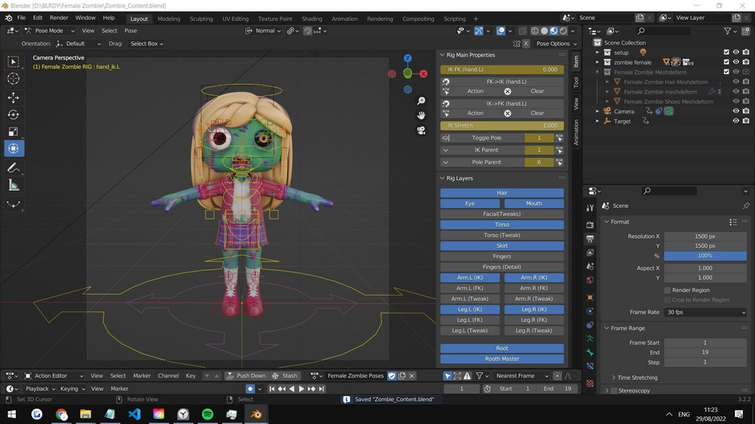Toggle the Arm.L (FK) rig layer
The width and height of the screenshot is (755, 424).
(470, 288)
